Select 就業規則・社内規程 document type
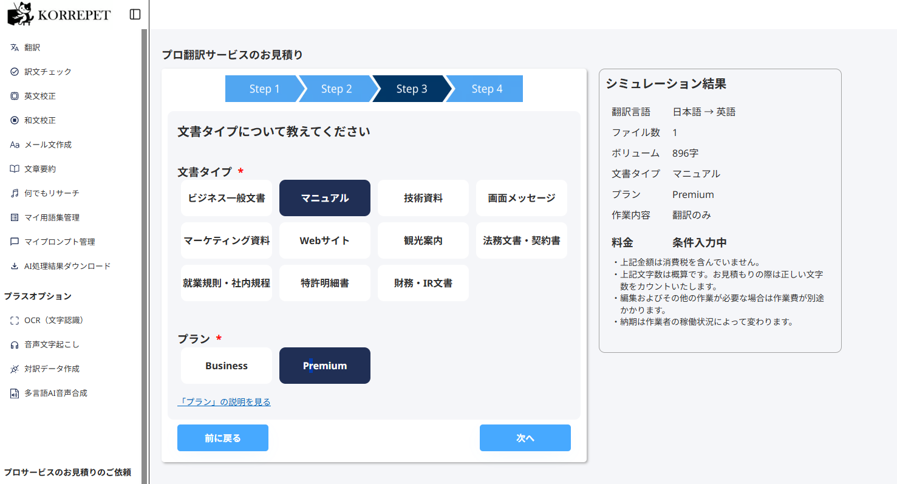 click(227, 283)
